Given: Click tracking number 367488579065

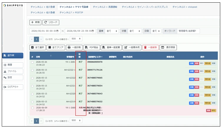Looking at the screenshot, I should click(95, 78).
